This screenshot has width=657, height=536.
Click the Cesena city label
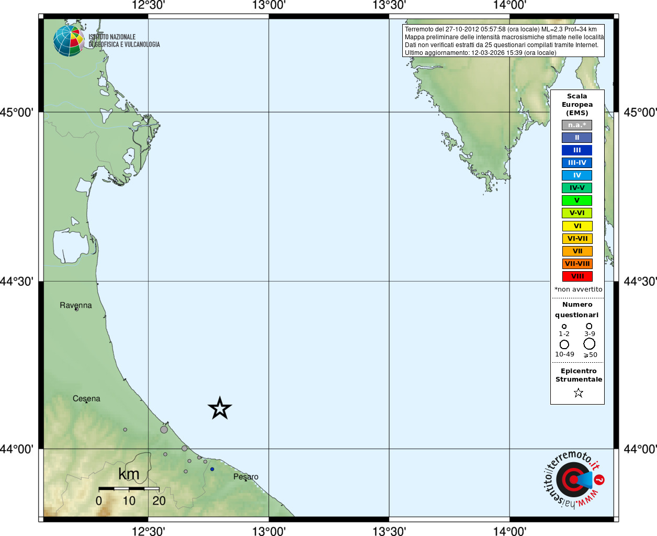86,398
